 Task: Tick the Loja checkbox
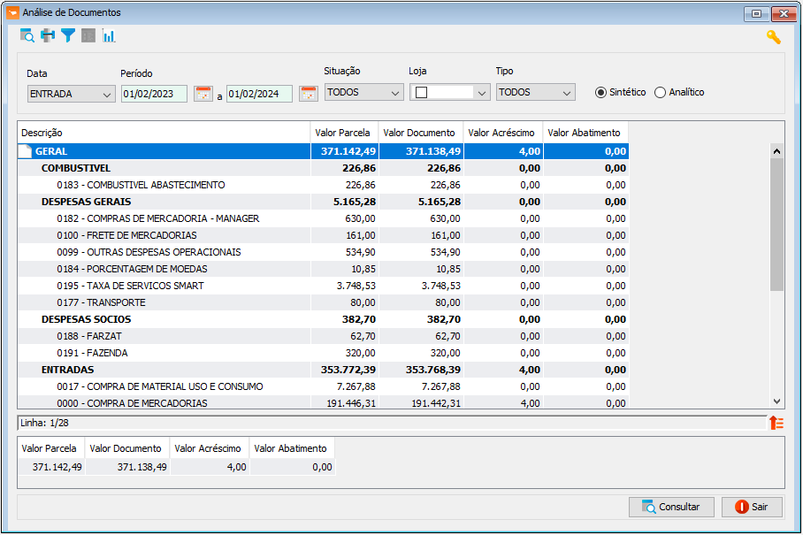(x=422, y=93)
